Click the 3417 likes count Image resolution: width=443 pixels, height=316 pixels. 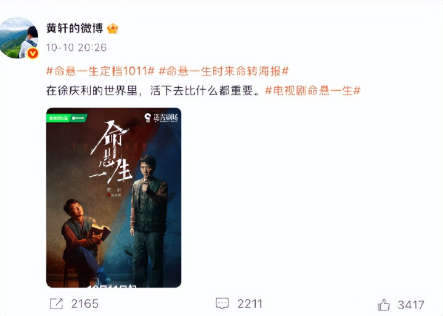[x=411, y=305]
